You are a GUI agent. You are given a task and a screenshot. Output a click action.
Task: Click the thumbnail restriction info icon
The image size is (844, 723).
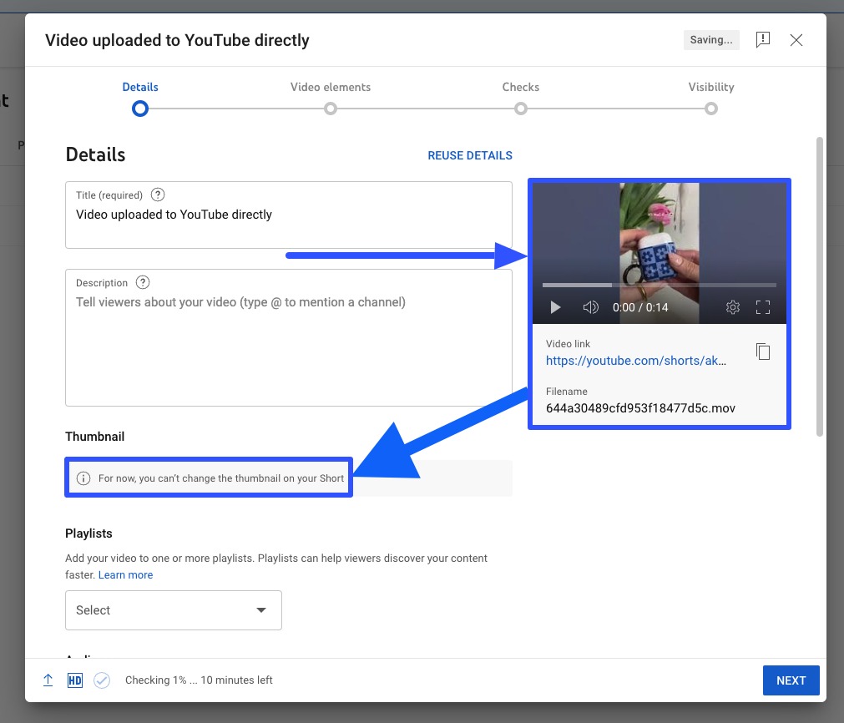[x=83, y=478]
